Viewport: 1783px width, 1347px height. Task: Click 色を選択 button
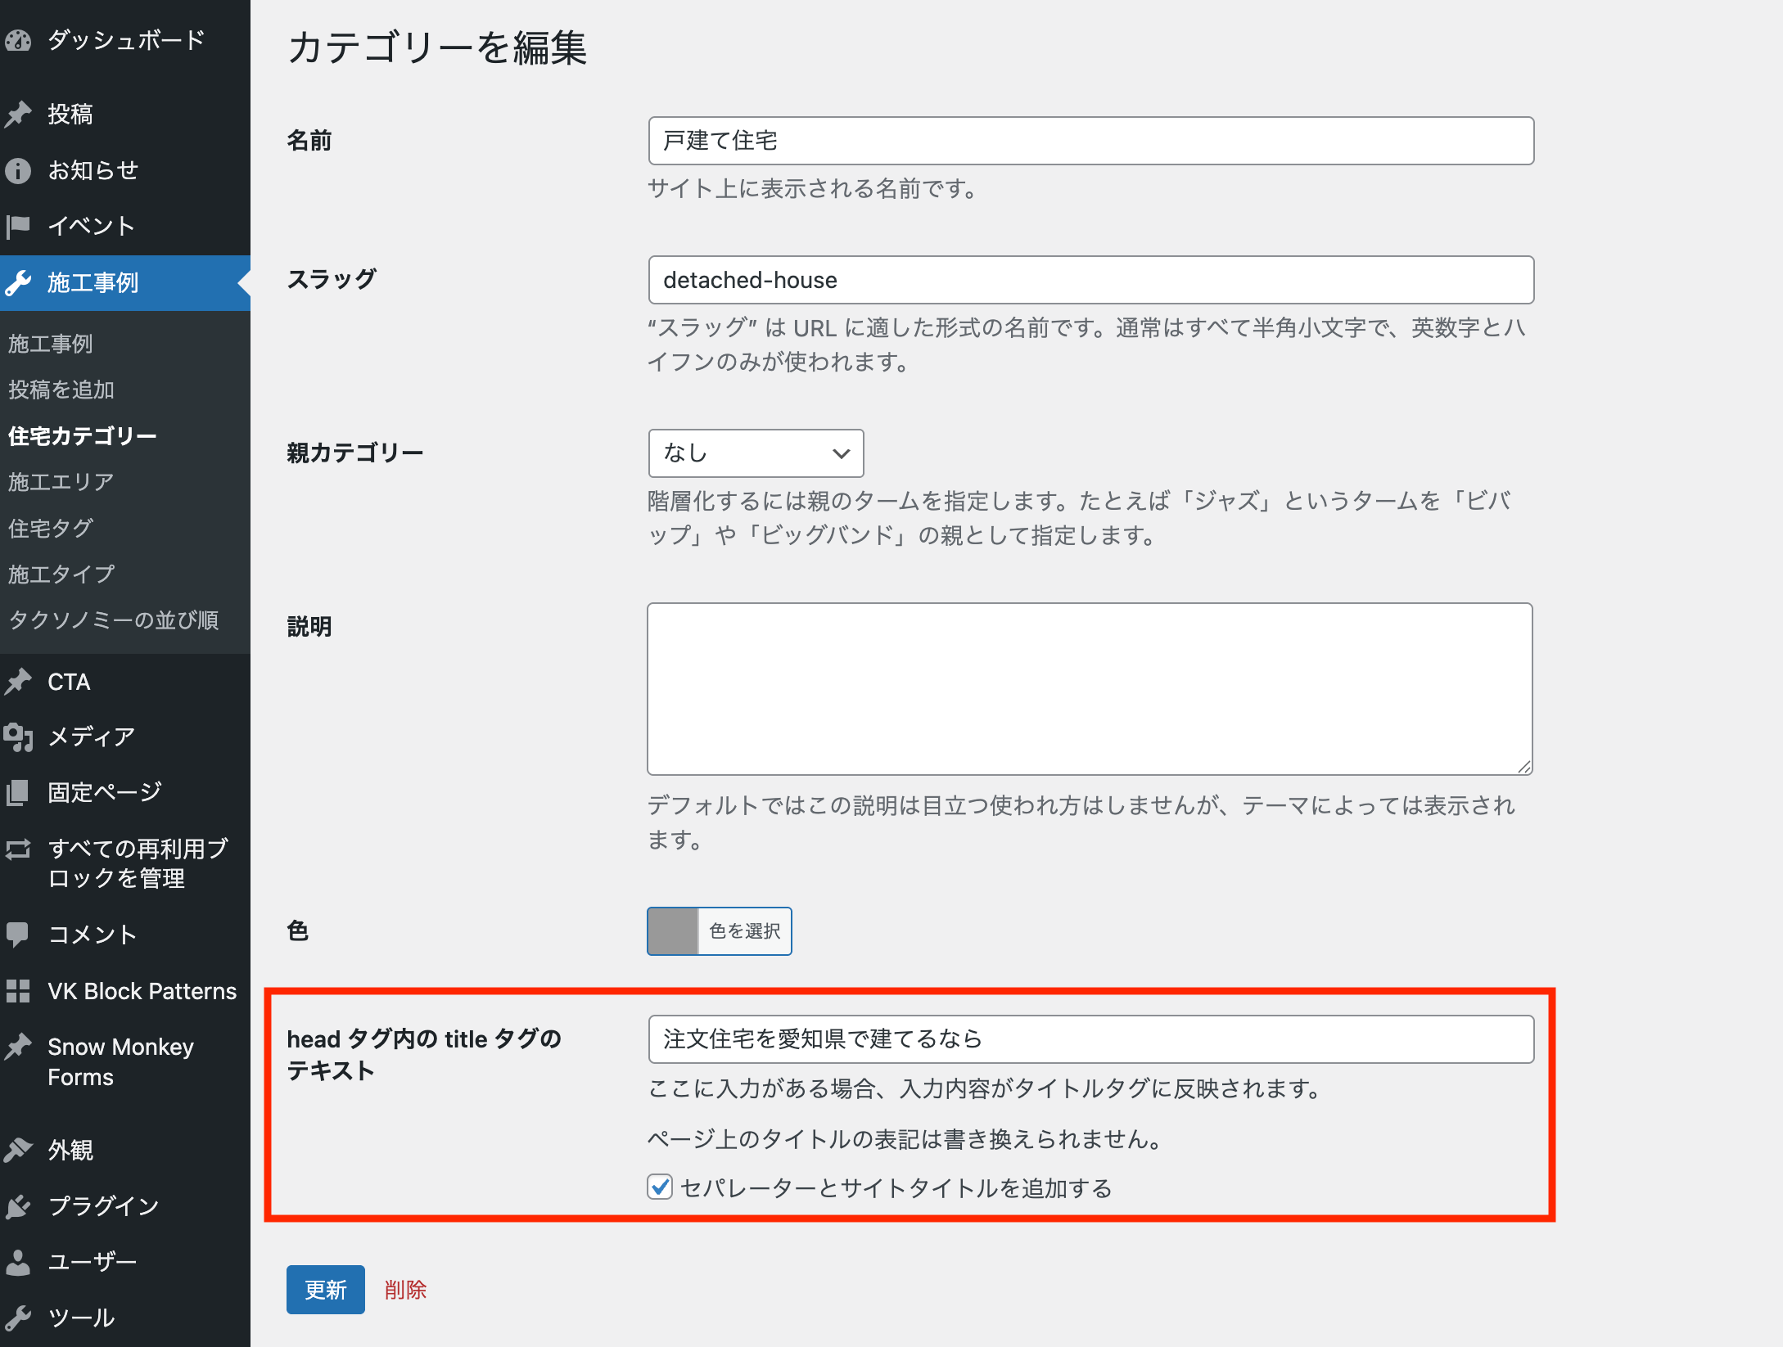point(744,931)
